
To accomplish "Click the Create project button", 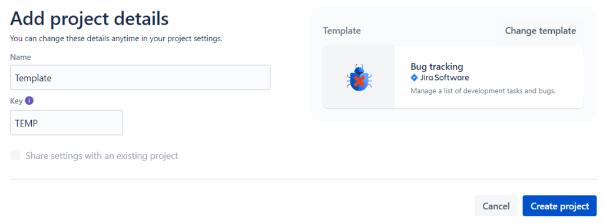I will (559, 206).
